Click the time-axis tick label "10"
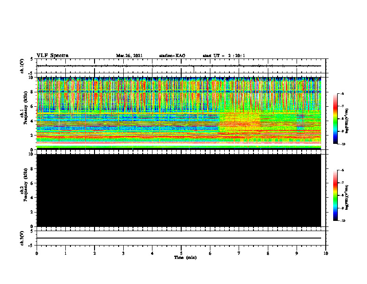Image resolution: width=367 pixels, height=284 pixels. click(x=326, y=253)
